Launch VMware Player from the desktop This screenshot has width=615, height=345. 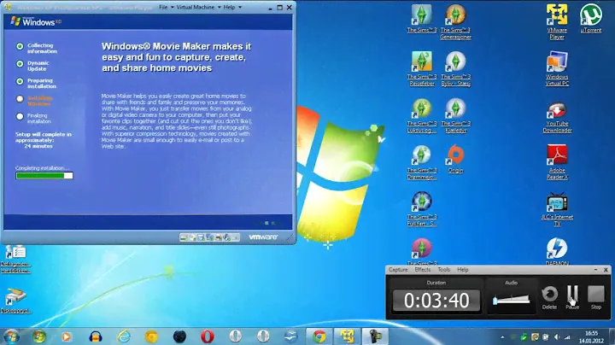(x=558, y=17)
